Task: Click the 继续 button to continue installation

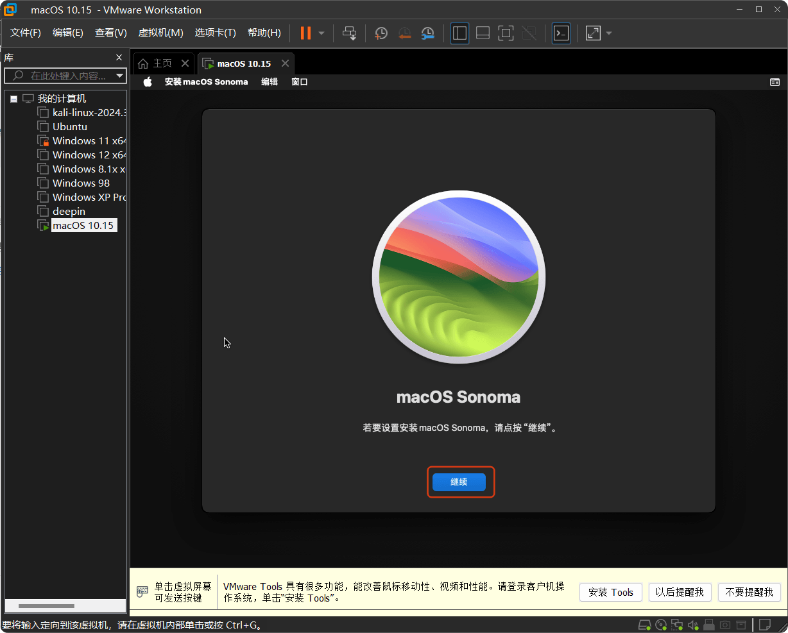Action: coord(460,482)
